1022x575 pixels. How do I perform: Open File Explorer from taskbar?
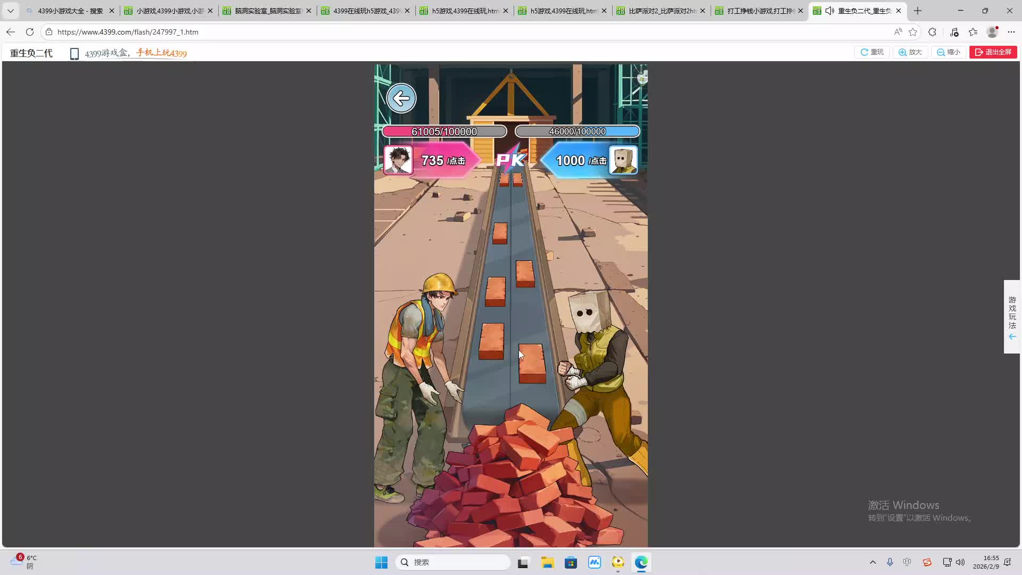point(547,562)
